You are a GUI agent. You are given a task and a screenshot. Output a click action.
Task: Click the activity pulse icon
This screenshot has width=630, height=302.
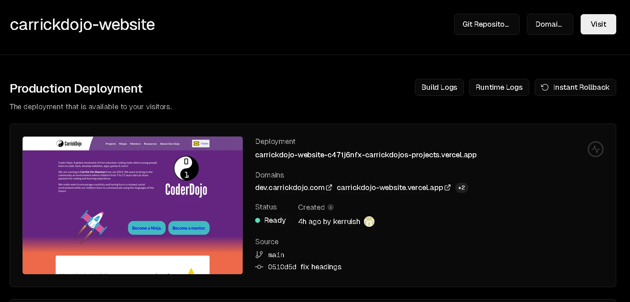(595, 149)
